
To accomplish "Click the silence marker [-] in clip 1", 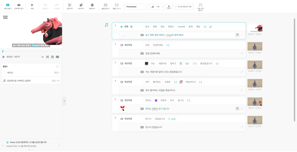I will [205, 27].
